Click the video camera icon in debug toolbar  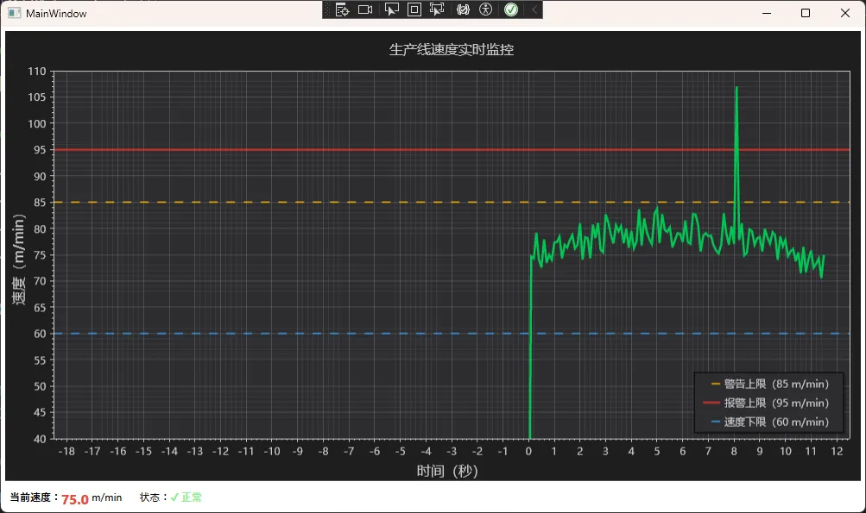pyautogui.click(x=365, y=9)
